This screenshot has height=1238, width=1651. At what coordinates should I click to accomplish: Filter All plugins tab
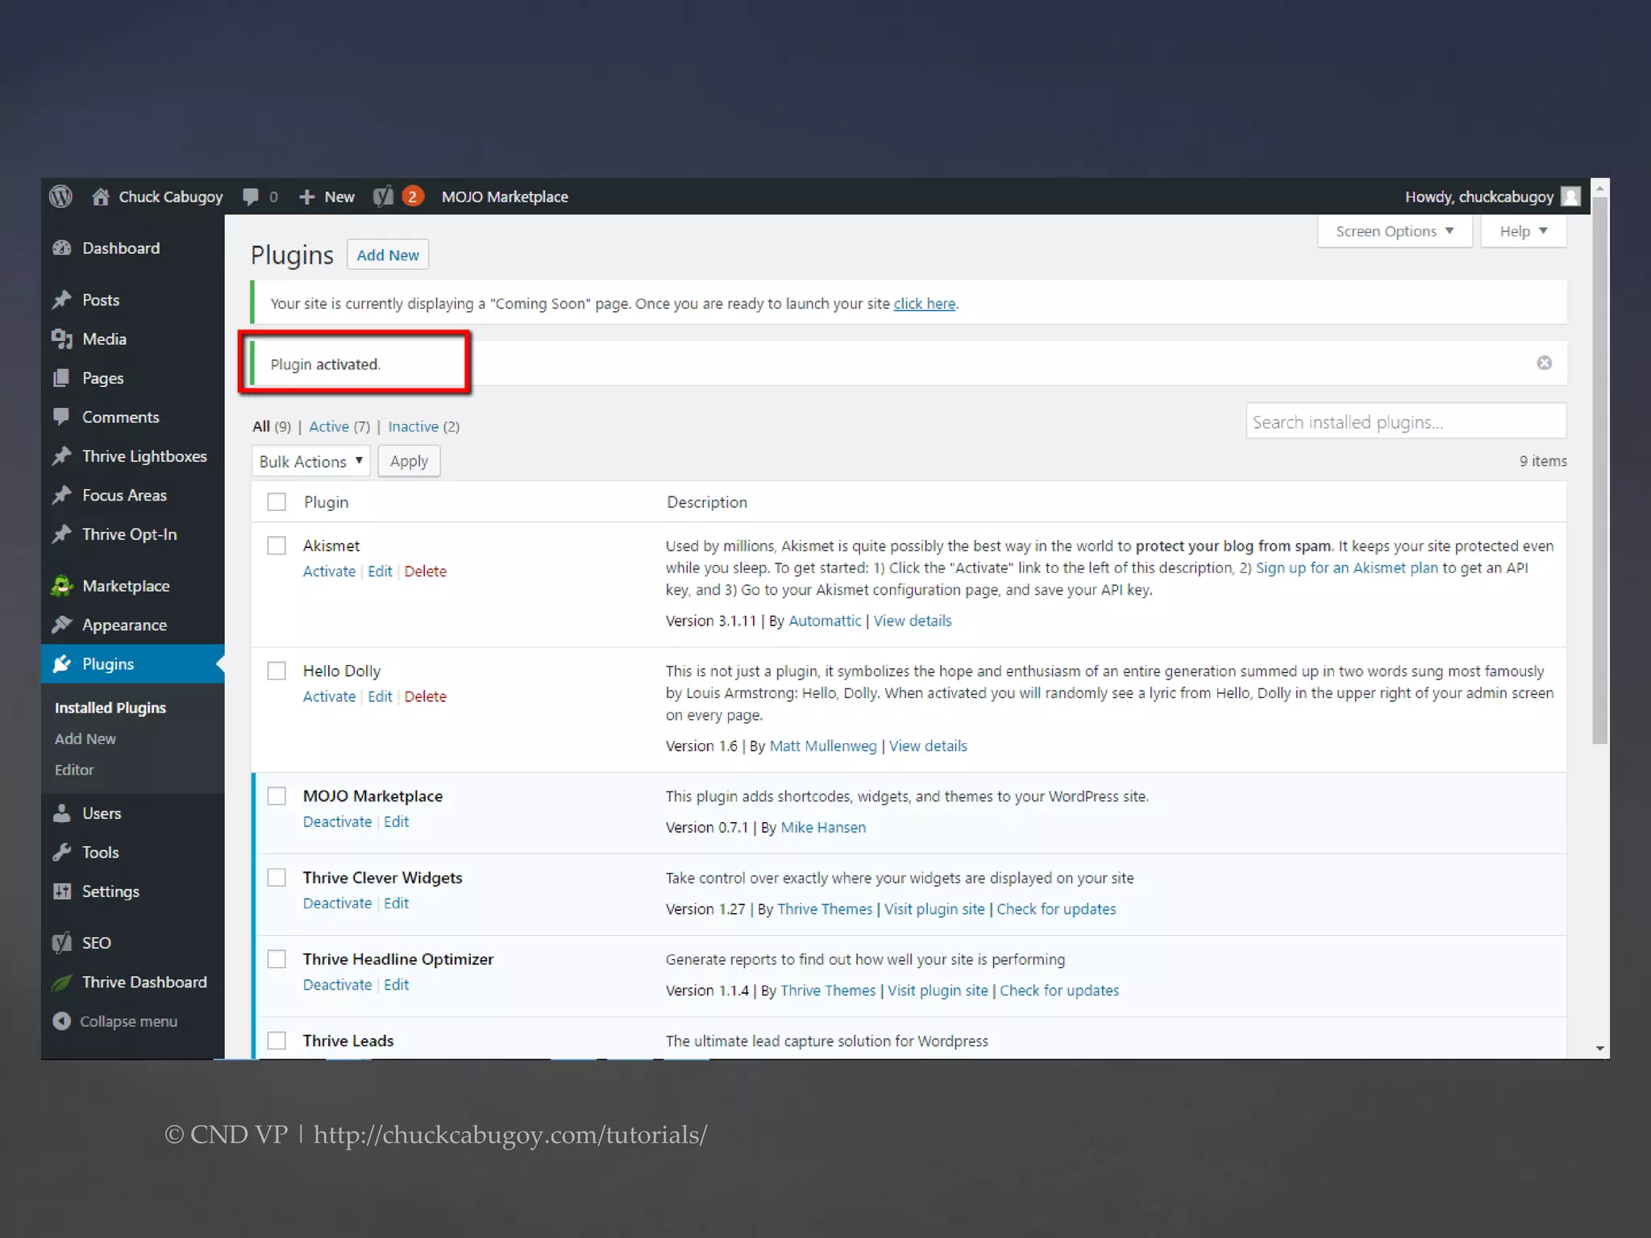click(261, 426)
